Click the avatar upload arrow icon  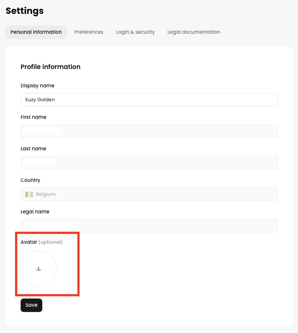coord(39,268)
